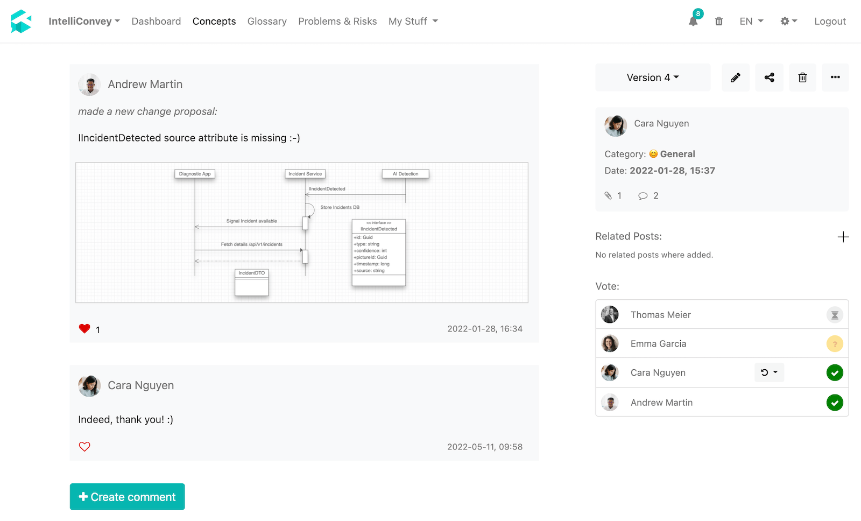Select the Emma Garcia vote row
Image resolution: width=861 pixels, height=521 pixels.
722,343
